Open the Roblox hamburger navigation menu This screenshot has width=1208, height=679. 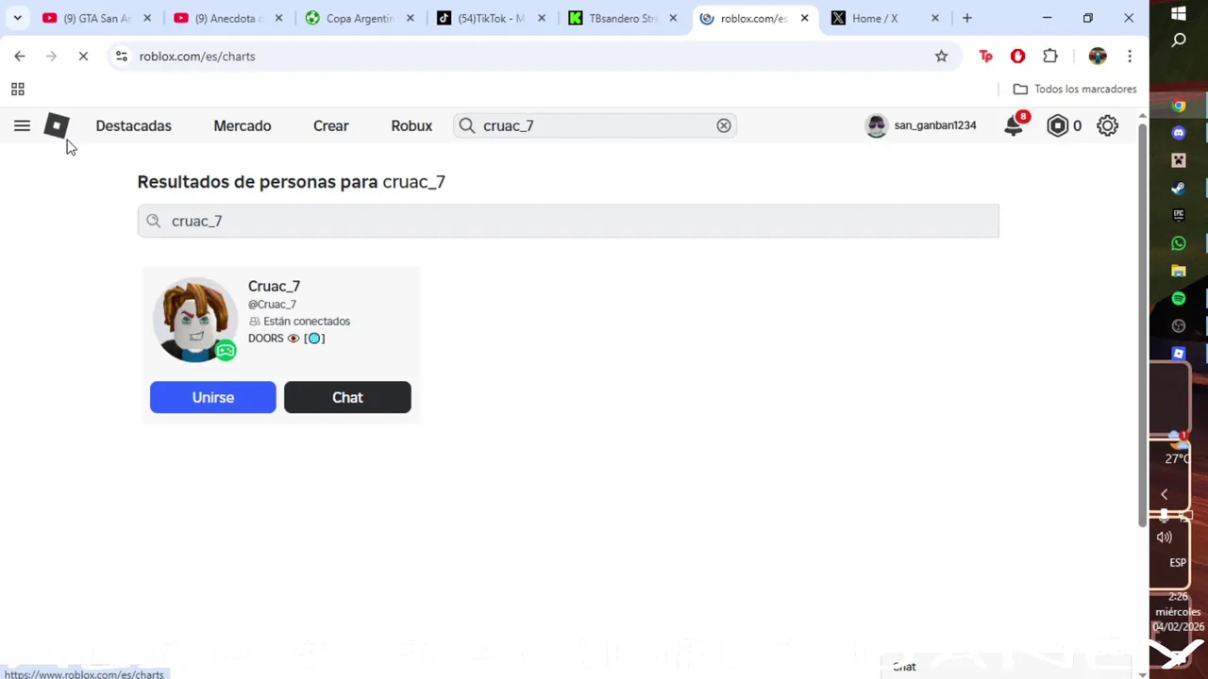pos(22,125)
